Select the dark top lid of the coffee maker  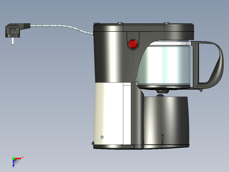pos(144,27)
